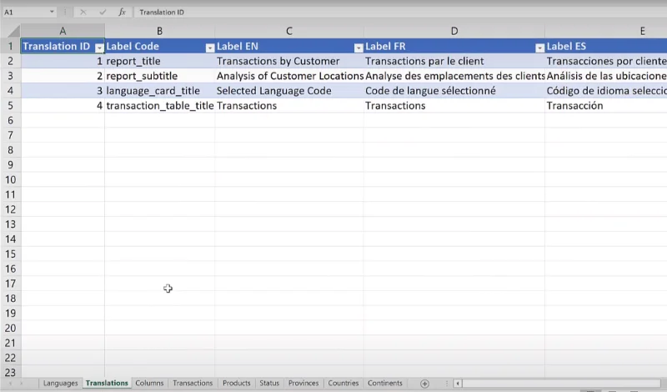Select column E header

(x=606, y=31)
